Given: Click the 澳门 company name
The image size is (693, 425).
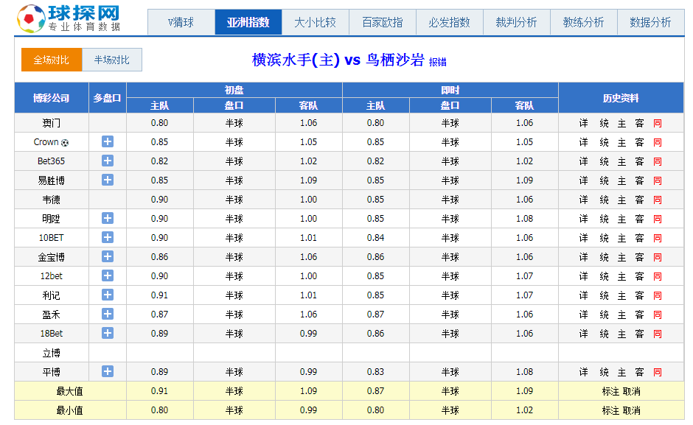Looking at the screenshot, I should tap(52, 123).
